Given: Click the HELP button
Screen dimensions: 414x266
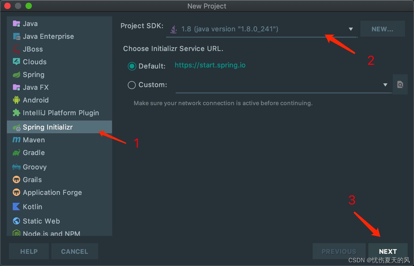Looking at the screenshot, I should 29,251.
